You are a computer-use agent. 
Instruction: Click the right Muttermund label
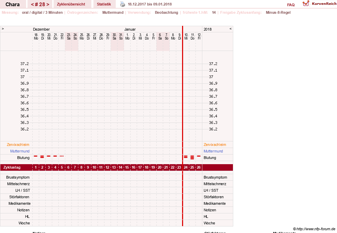click(x=213, y=151)
